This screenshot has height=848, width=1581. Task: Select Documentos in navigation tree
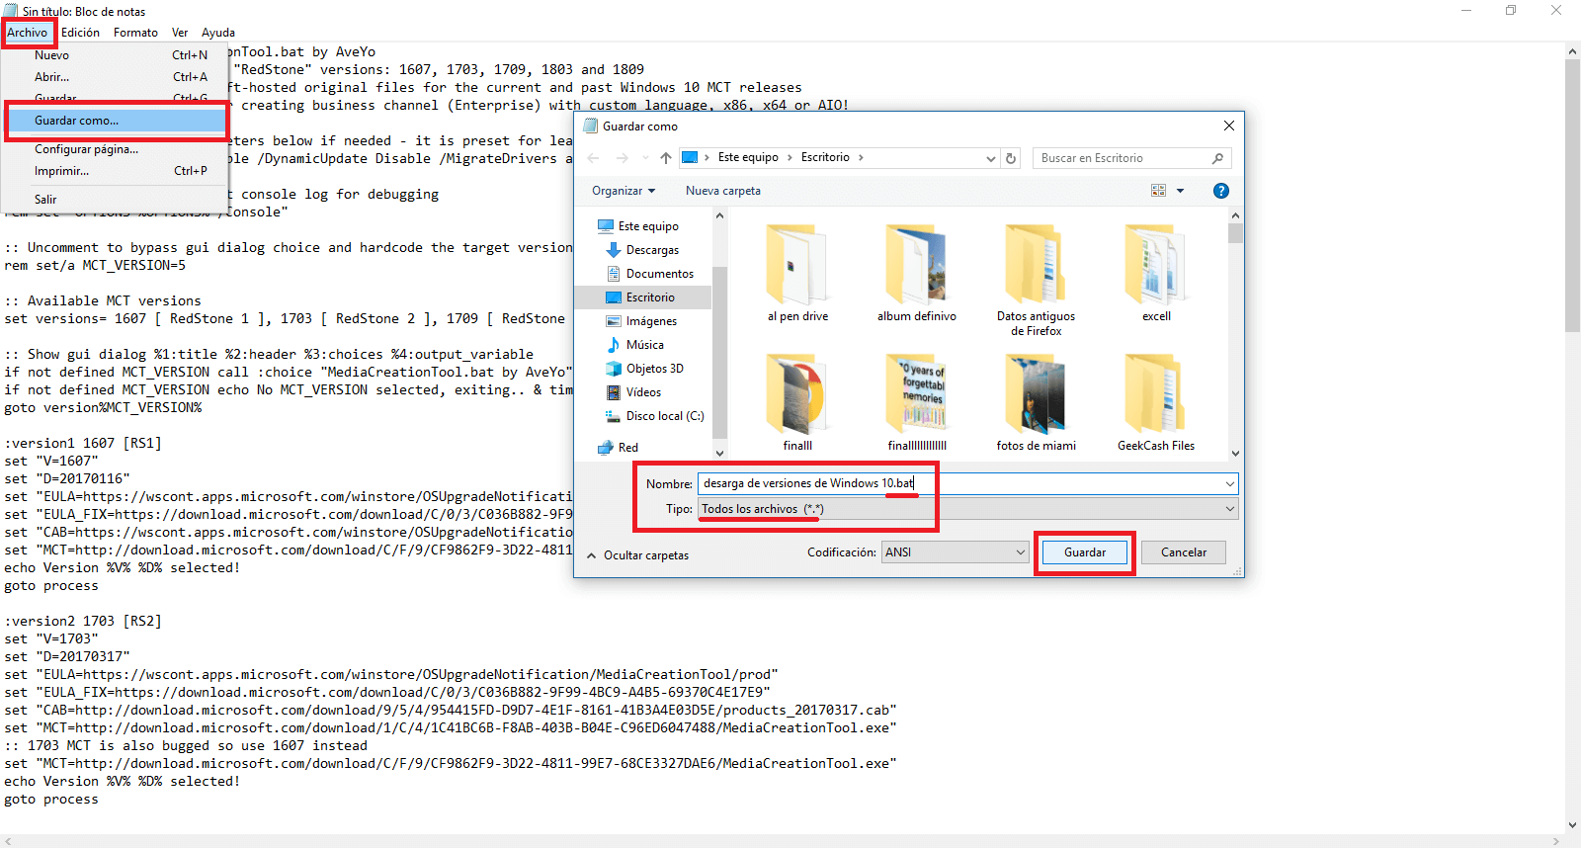(x=649, y=274)
